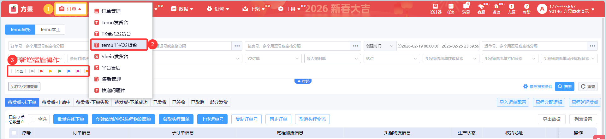Click 导出数据 export button
Image resolution: width=606 pixels, height=139 pixels.
[552, 119]
